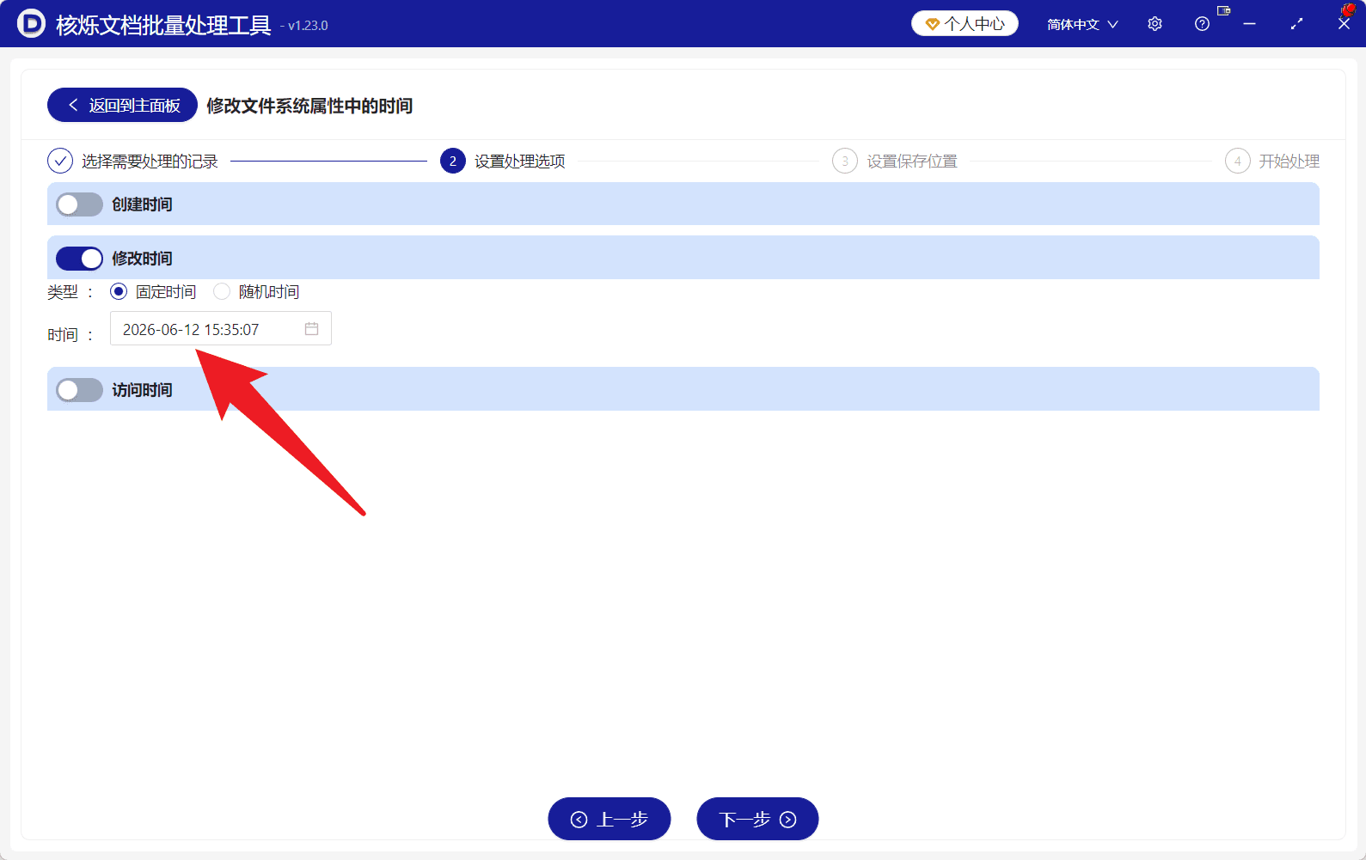Click the version text v1.23.0
1366x860 pixels.
(x=308, y=26)
